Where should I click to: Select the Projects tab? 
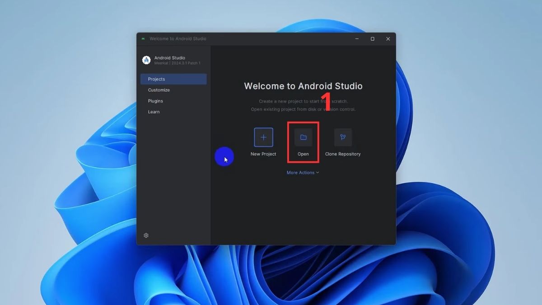[173, 79]
